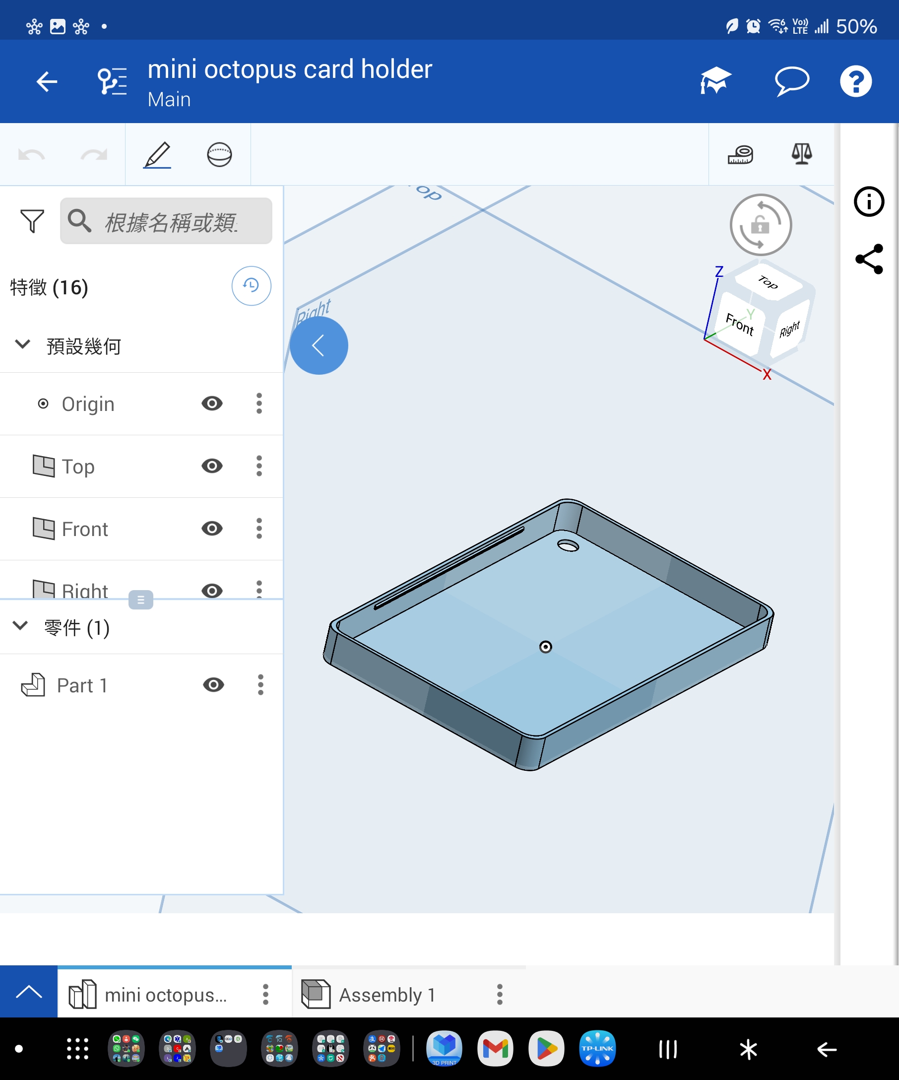
Task: Open the measure tool
Action: click(740, 154)
